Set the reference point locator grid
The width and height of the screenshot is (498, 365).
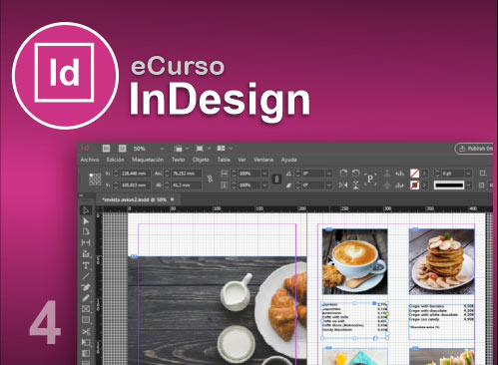95,179
